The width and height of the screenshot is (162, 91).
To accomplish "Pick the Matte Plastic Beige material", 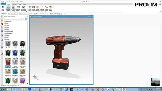I will (x=23, y=64).
